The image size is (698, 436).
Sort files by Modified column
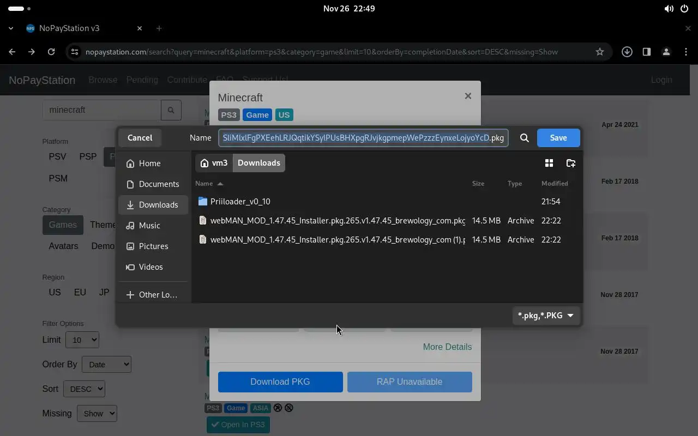[555, 184]
